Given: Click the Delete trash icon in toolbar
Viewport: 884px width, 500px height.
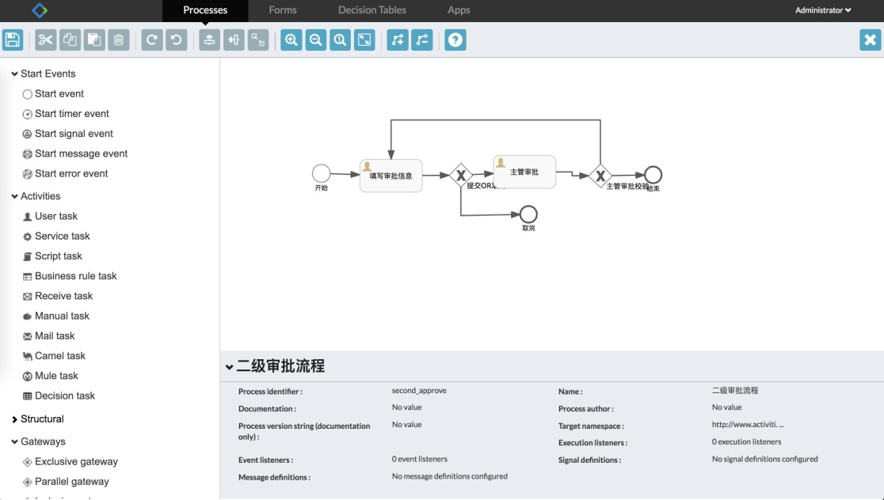Looking at the screenshot, I should (x=119, y=40).
